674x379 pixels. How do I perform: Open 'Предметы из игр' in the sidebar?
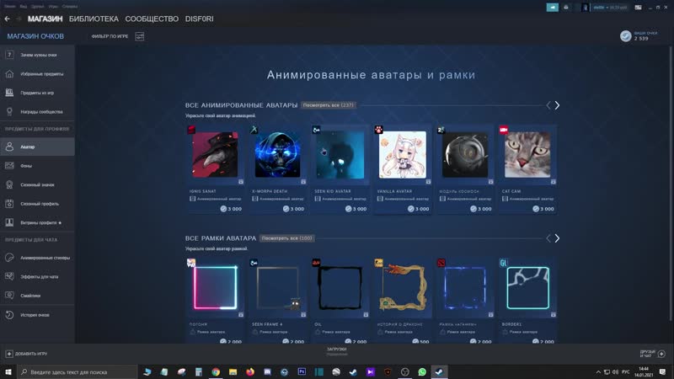point(37,93)
